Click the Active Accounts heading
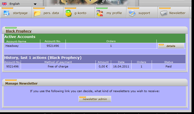Viewport: 194px width, 114px height. coord(20,37)
